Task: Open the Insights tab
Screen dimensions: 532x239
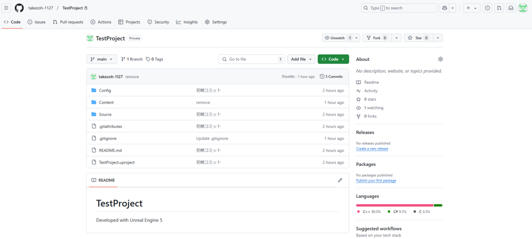Action: pos(187,22)
